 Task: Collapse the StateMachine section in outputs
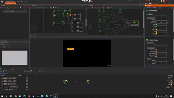click(146, 48)
